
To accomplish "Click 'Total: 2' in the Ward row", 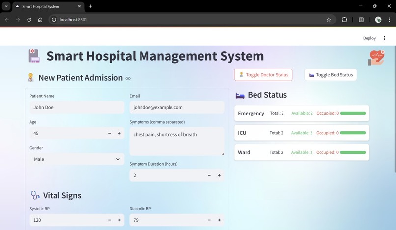I will (x=276, y=152).
